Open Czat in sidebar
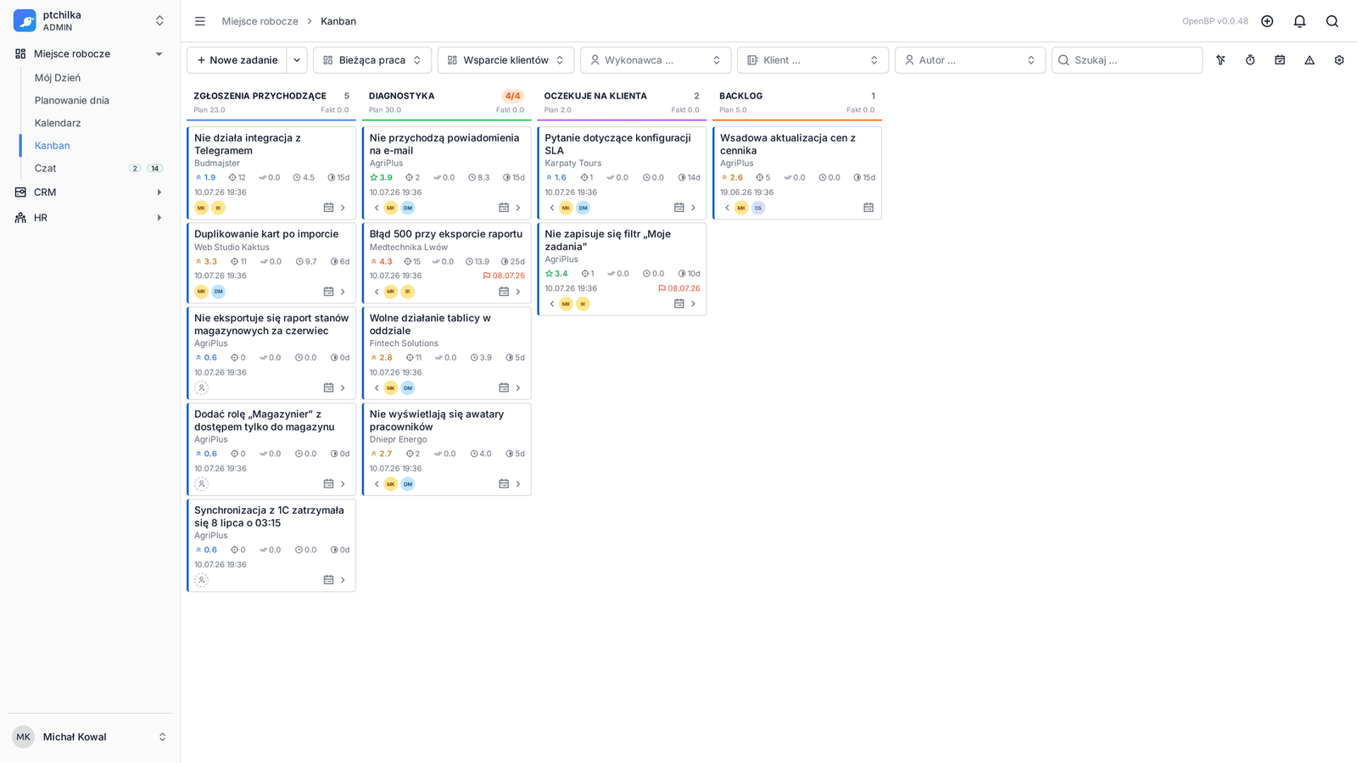Viewport: 1357px width, 763px height. pyautogui.click(x=46, y=168)
